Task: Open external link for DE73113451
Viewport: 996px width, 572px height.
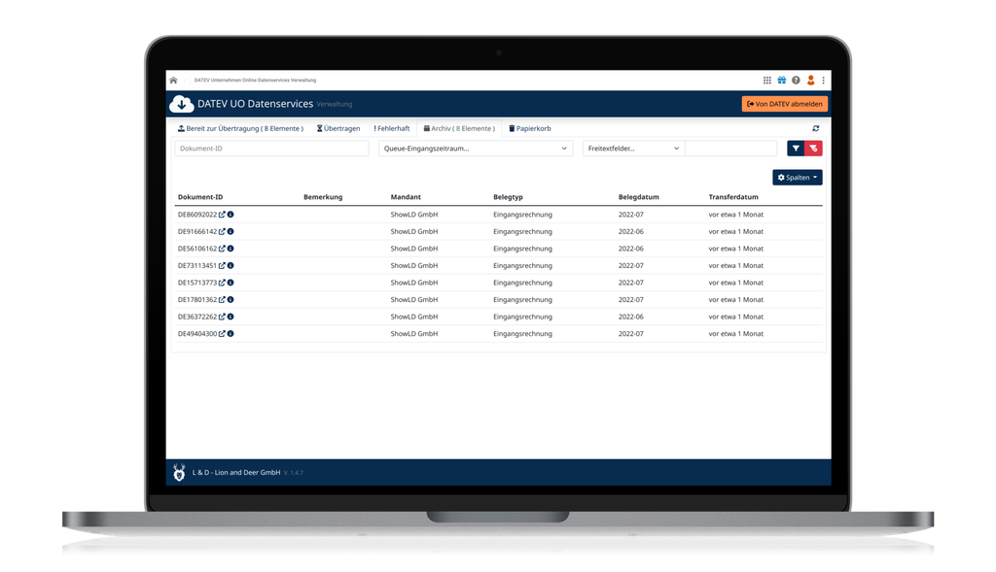Action: point(222,266)
